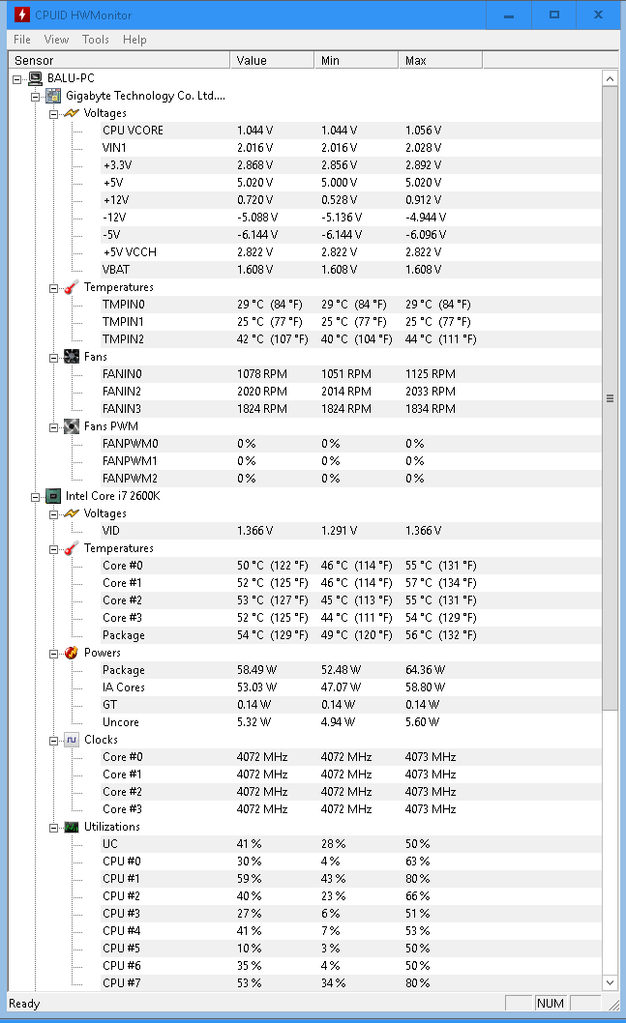The width and height of the screenshot is (626, 1023).
Task: Click the vertical scrollbar thumb
Action: (x=610, y=398)
